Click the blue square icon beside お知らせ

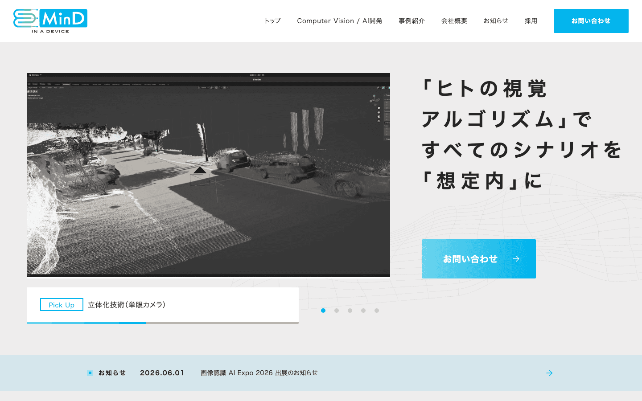coord(90,373)
